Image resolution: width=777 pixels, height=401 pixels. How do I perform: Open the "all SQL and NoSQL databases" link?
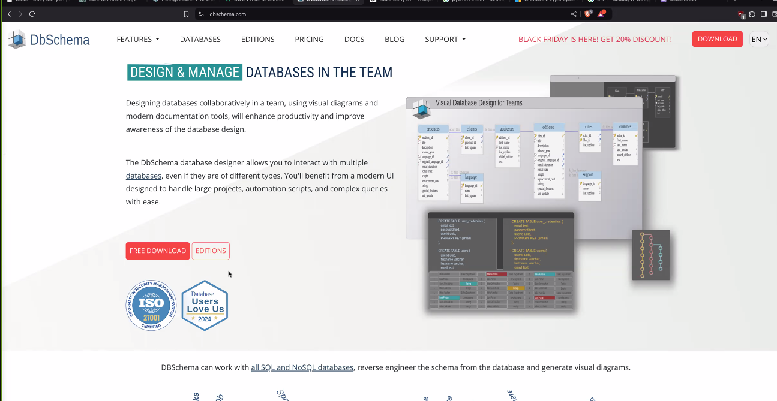(x=302, y=367)
